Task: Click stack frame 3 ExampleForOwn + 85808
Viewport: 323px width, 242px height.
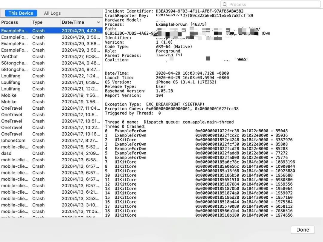Action: pos(196,144)
